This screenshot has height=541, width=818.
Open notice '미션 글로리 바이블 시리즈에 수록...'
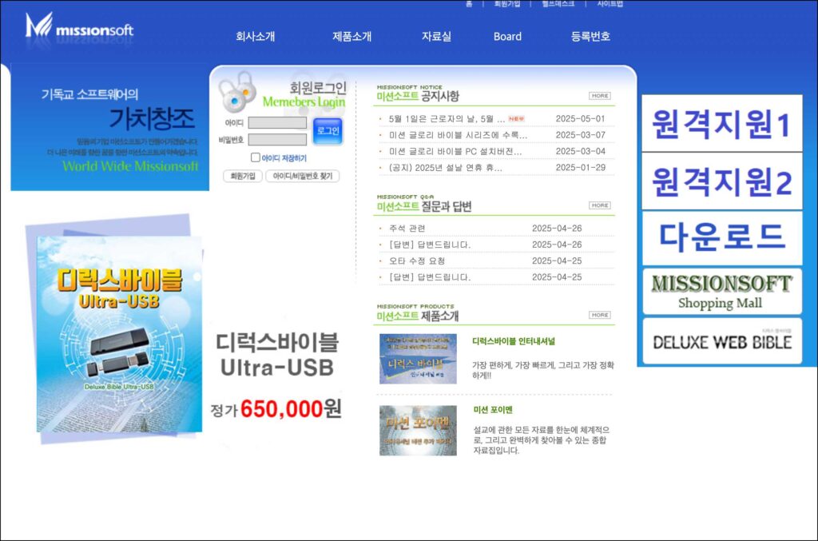(458, 135)
